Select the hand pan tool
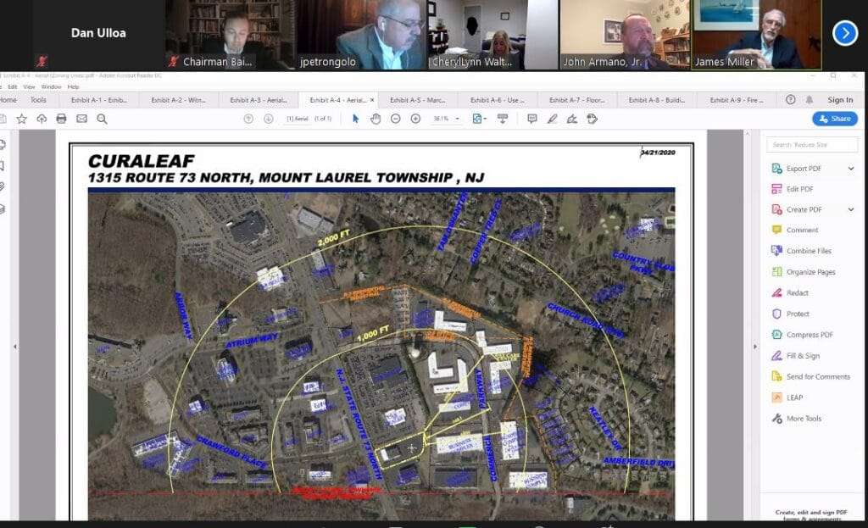 coord(376,119)
